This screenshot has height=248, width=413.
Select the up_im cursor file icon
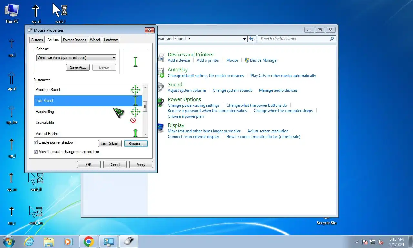[x=12, y=114]
